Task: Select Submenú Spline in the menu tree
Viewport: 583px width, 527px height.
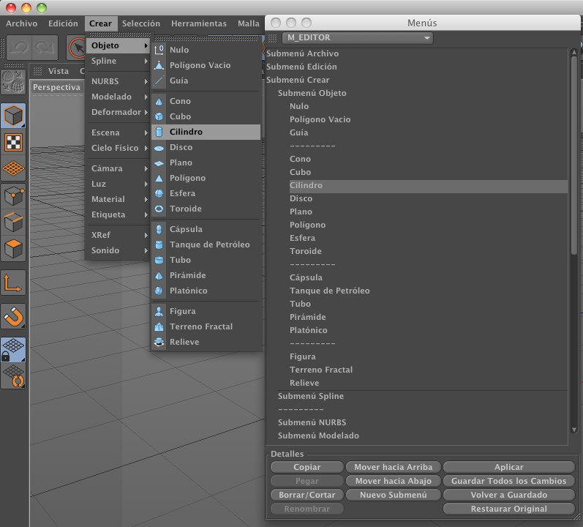Action: point(310,396)
